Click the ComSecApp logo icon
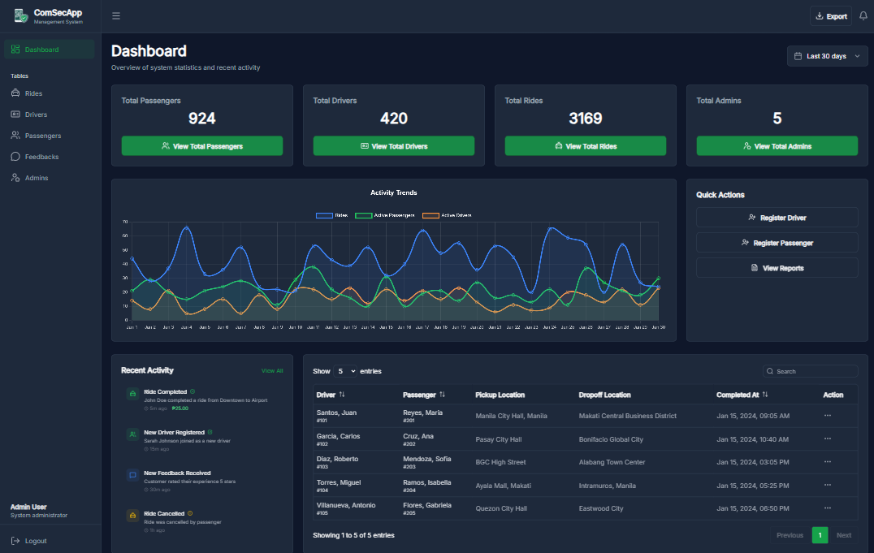 (21, 16)
